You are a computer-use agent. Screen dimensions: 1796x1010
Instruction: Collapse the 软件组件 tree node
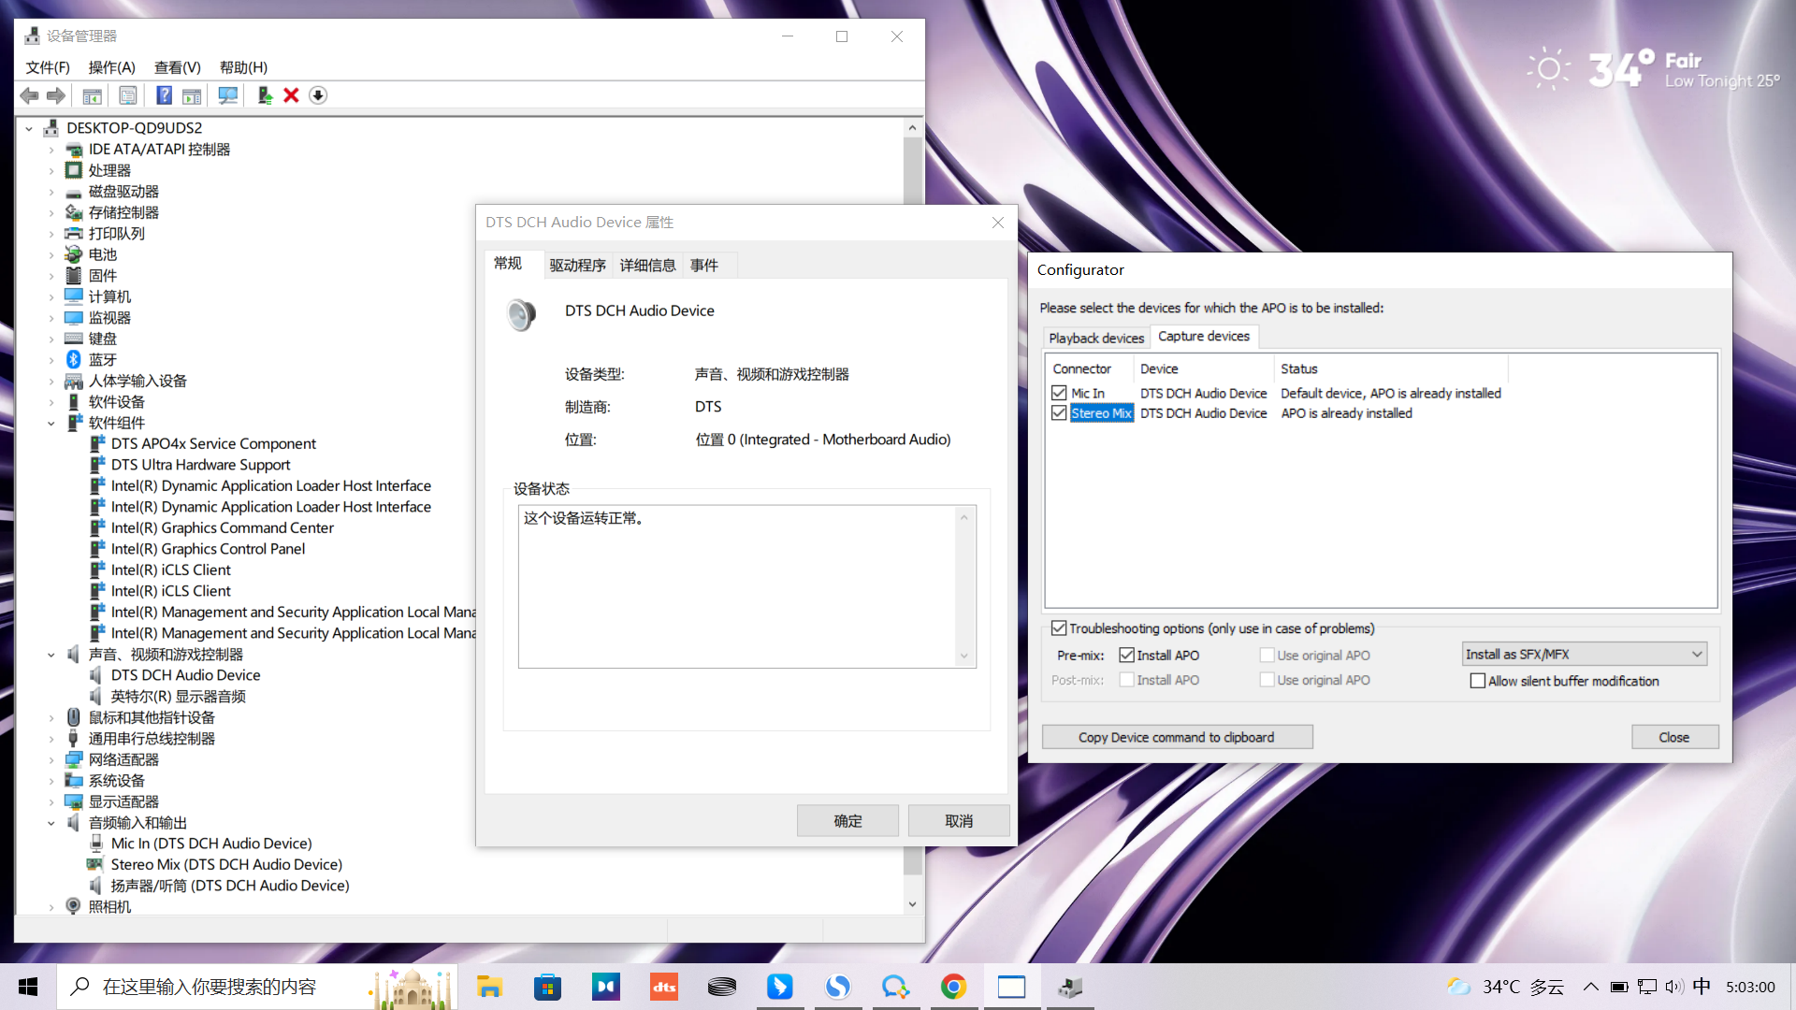click(51, 424)
